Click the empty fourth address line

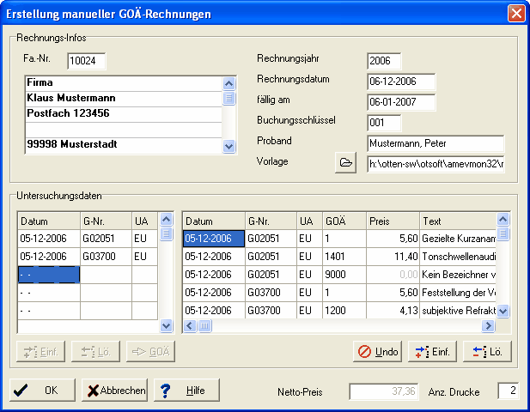tap(124, 130)
